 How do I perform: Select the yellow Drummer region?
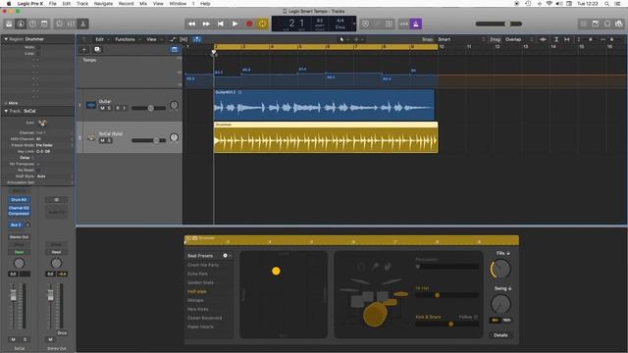(326, 137)
